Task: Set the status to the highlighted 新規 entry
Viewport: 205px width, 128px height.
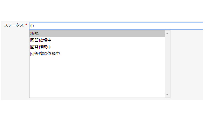Action: pyautogui.click(x=96, y=34)
